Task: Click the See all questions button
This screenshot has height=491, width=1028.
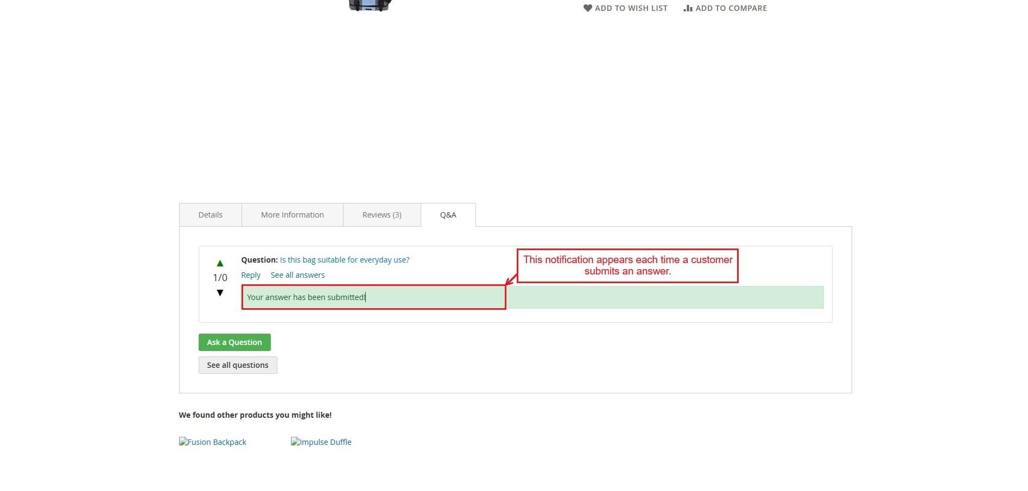Action: (237, 365)
